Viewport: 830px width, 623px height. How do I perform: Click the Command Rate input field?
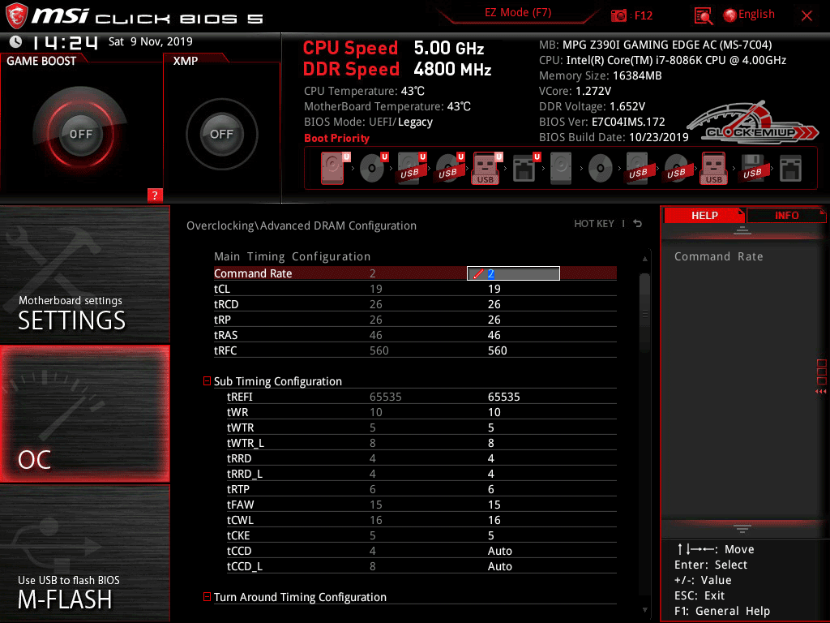pyautogui.click(x=513, y=274)
